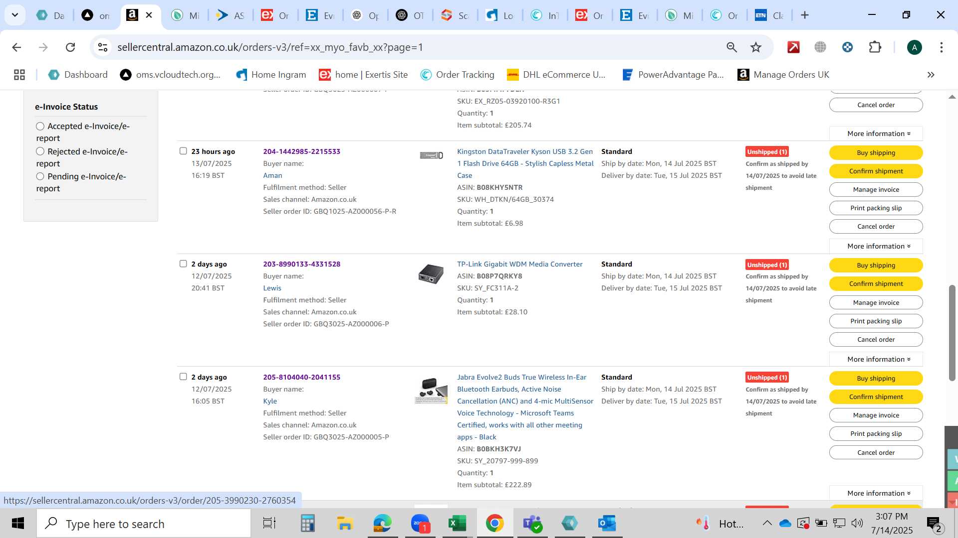Close the active Amazon tab
Screen dimensions: 958x538
149,15
